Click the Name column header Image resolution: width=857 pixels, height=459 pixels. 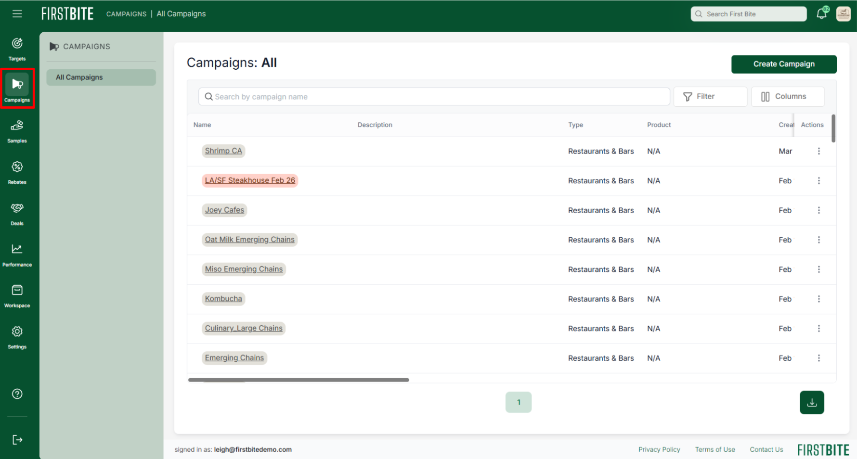point(202,125)
